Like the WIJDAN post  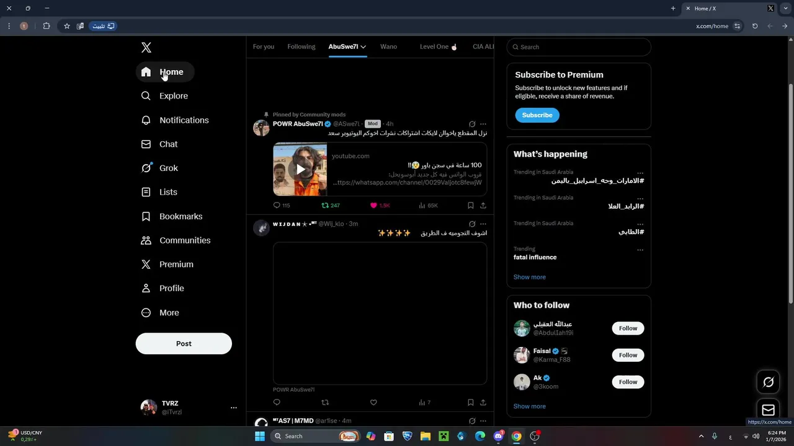(373, 403)
